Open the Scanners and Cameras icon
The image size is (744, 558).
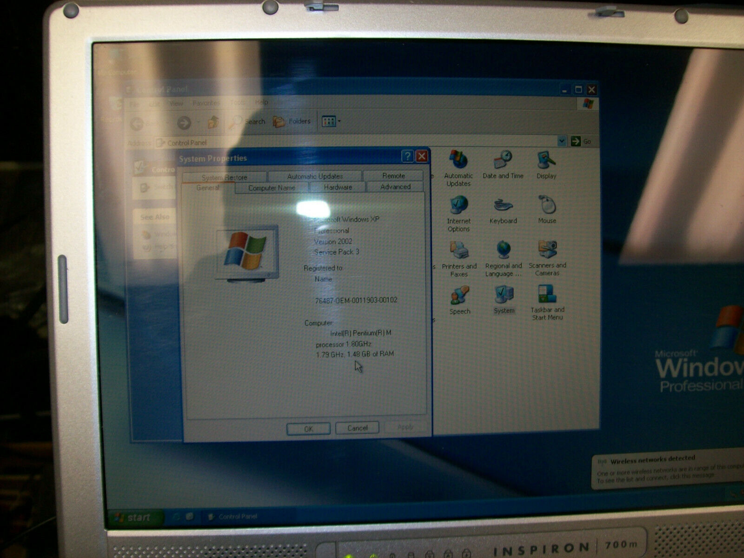[x=547, y=258]
